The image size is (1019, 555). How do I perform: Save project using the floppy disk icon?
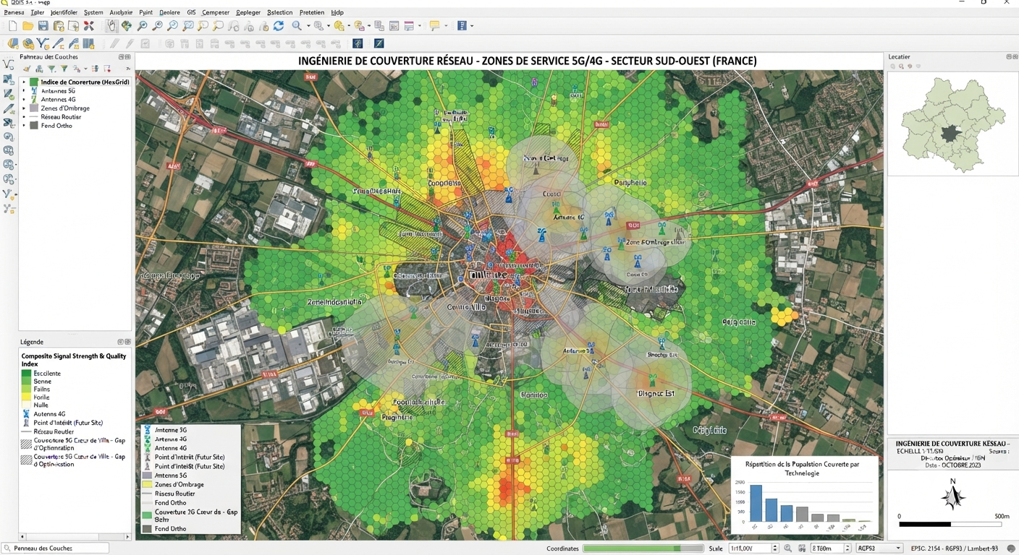click(x=43, y=26)
